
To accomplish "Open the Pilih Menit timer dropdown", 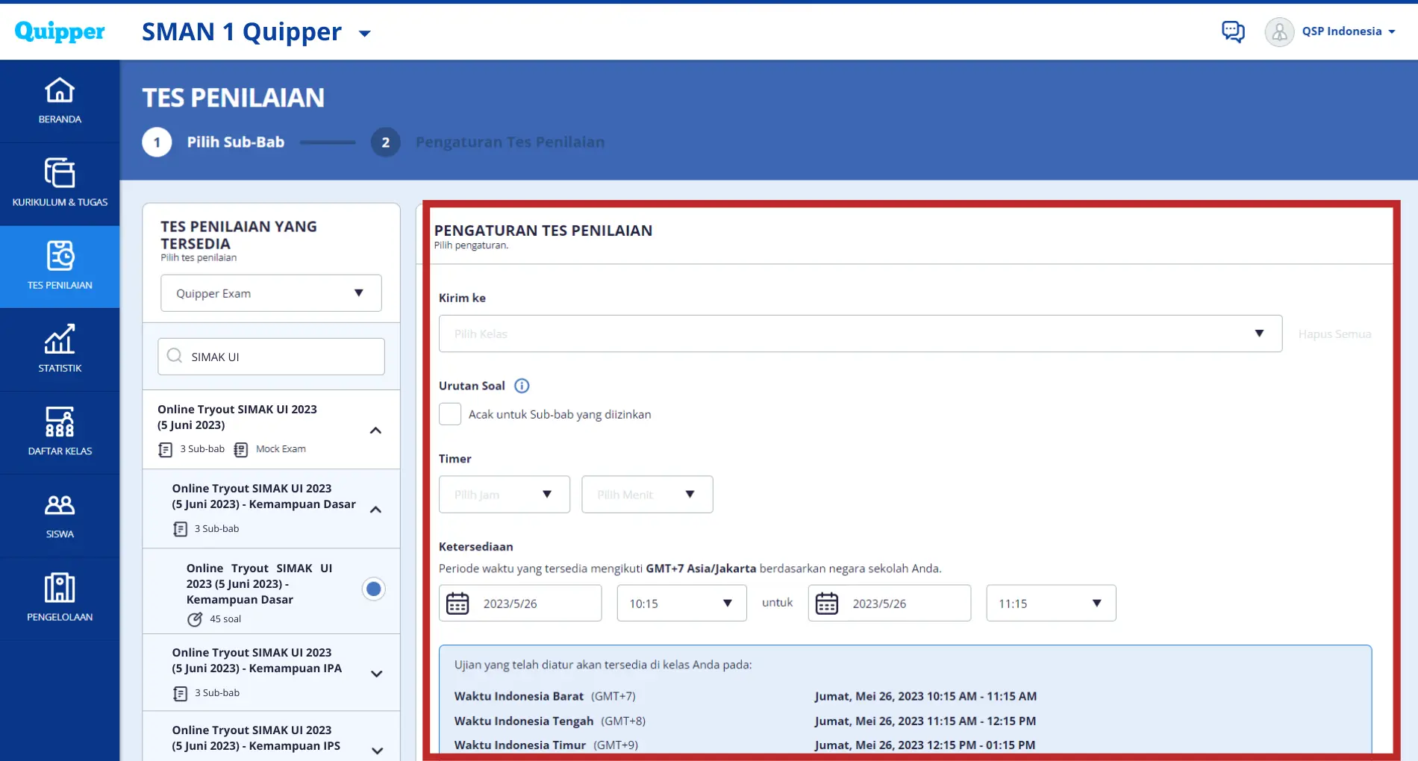I will (x=647, y=495).
